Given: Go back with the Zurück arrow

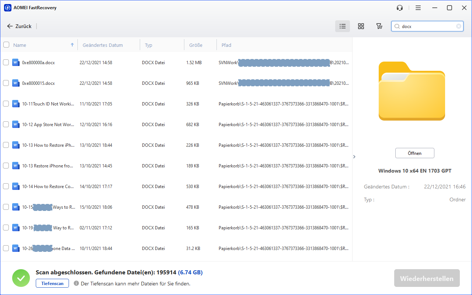Looking at the screenshot, I should 19,26.
